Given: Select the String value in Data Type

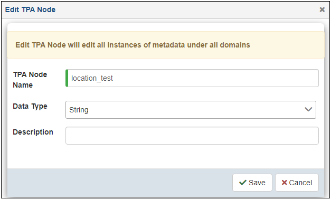Looking at the screenshot, I should [79, 110].
